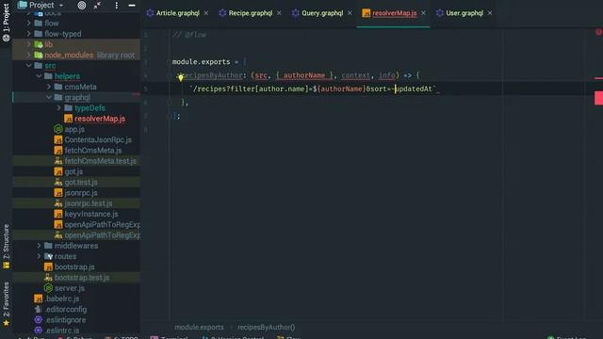Image resolution: width=603 pixels, height=339 pixels.
Task: Collapse the helpers folder
Action: coord(39,76)
